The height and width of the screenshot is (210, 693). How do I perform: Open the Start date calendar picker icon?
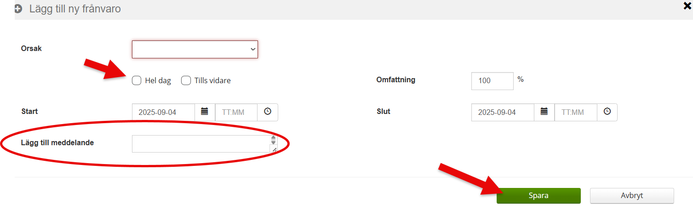pos(205,112)
